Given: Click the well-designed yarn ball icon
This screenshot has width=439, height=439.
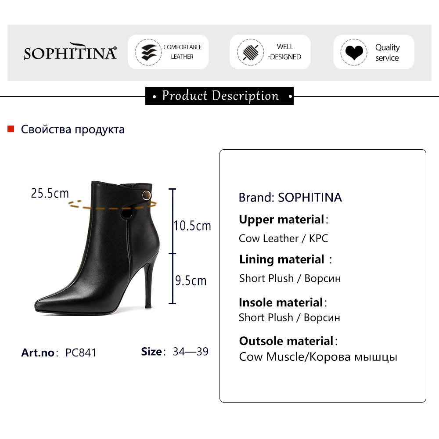Looking at the screenshot, I should tap(249, 52).
